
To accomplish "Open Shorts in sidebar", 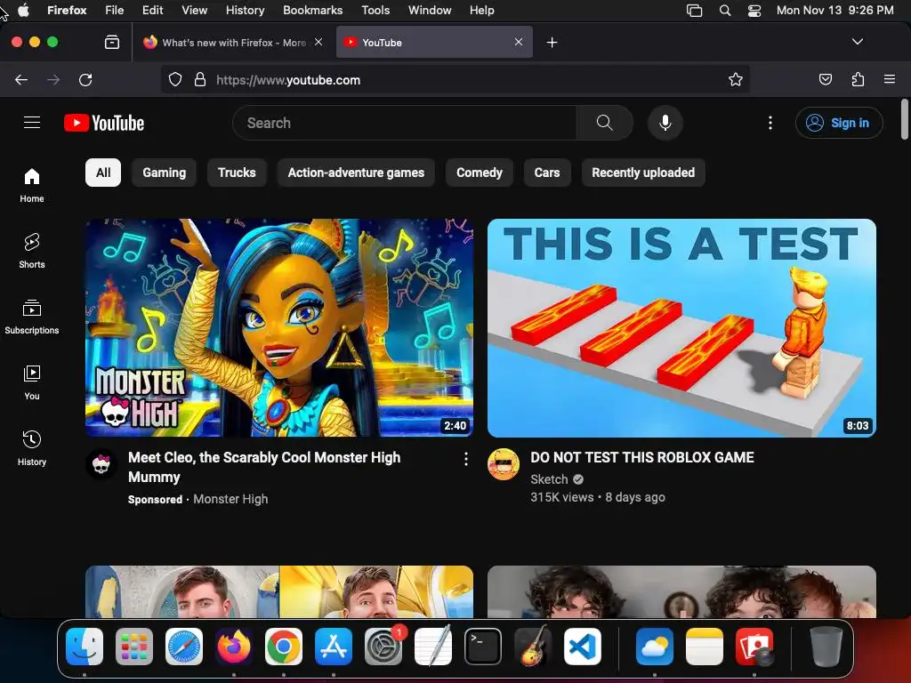I will [x=32, y=251].
